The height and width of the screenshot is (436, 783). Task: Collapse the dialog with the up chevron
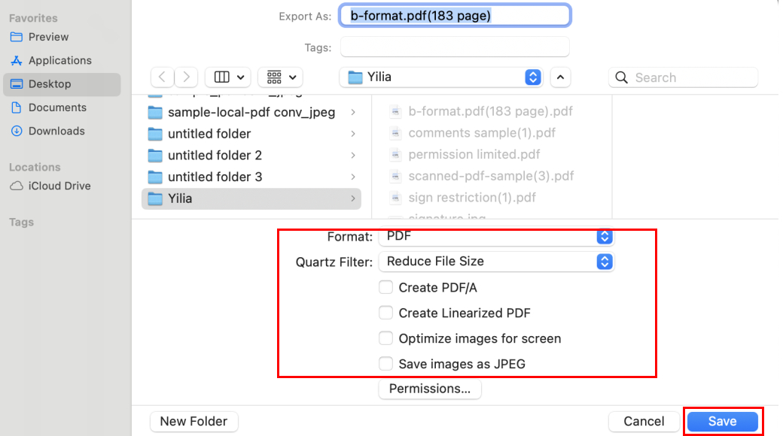click(x=560, y=77)
